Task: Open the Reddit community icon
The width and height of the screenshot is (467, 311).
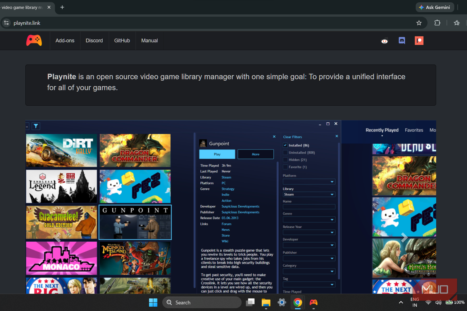Action: (385, 41)
